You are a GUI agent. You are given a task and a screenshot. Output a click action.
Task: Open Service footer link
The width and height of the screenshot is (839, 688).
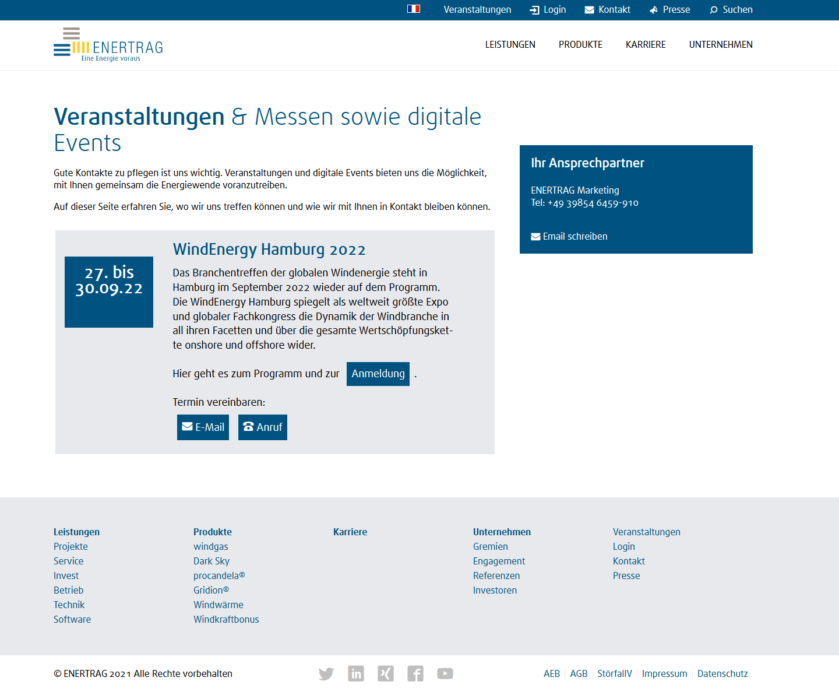[x=68, y=561]
